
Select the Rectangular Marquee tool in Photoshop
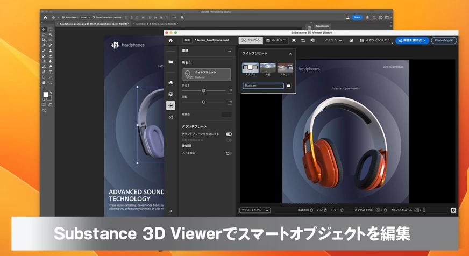(50, 29)
